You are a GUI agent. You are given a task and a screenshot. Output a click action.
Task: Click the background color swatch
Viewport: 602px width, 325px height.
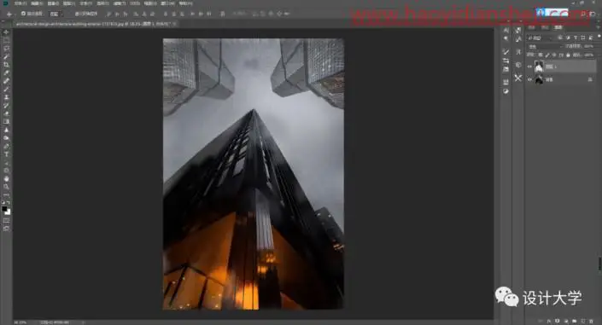click(8, 212)
